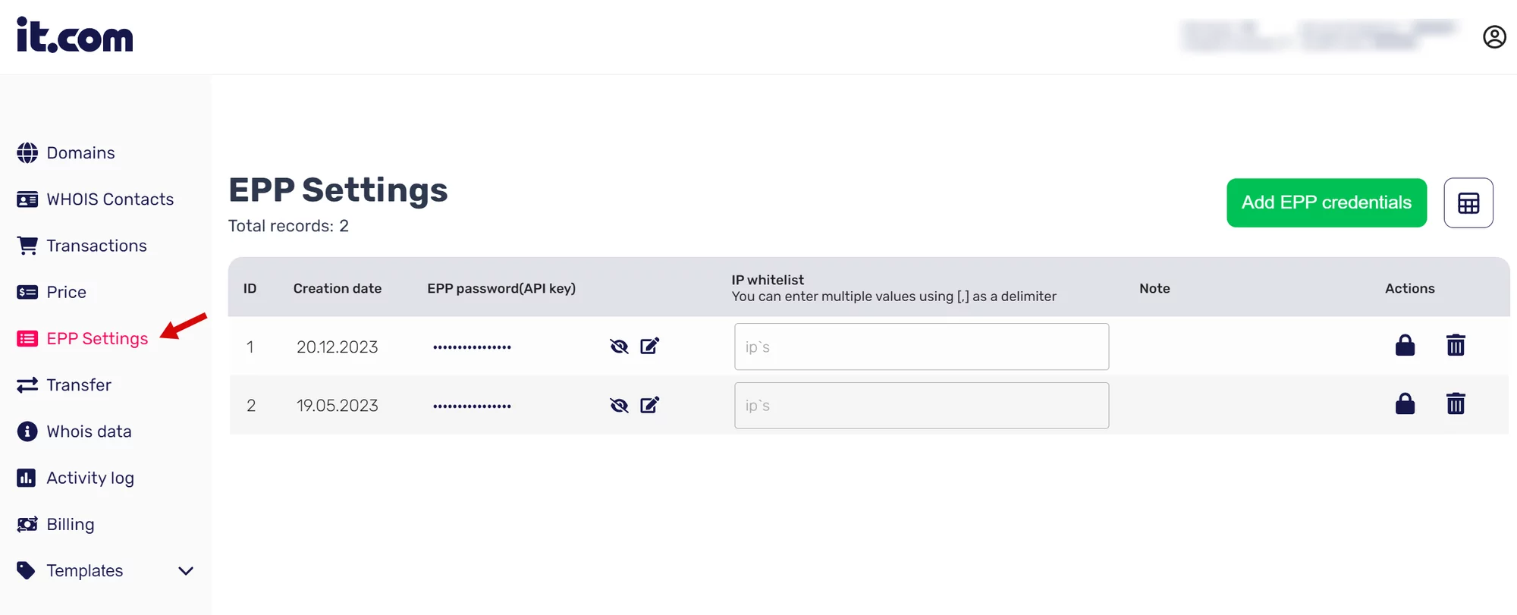Screen dimensions: 1517x615
Task: Edit EPP password for record 2
Action: (x=650, y=405)
